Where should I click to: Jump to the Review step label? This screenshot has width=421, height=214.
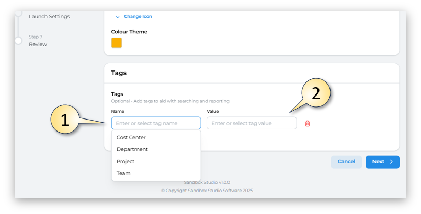coord(38,44)
